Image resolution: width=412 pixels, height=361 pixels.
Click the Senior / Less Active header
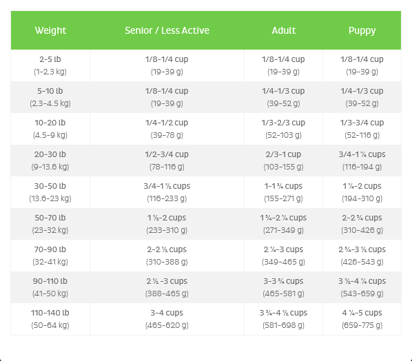(x=167, y=30)
